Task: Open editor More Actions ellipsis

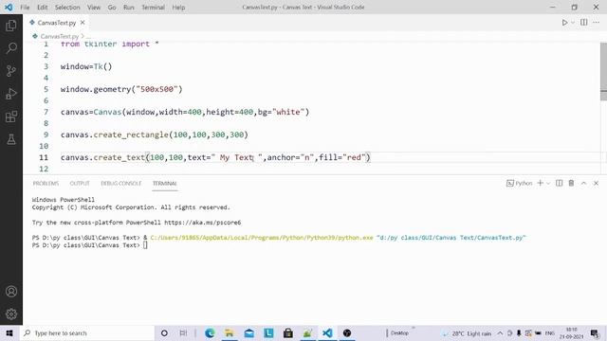Action: tap(597, 23)
